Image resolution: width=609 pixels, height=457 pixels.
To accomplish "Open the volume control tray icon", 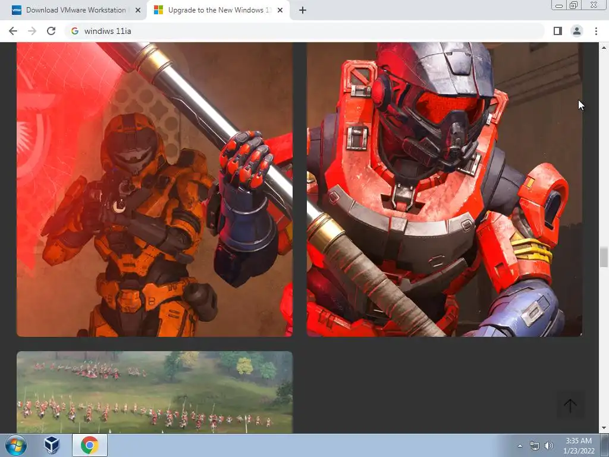I will (x=549, y=446).
